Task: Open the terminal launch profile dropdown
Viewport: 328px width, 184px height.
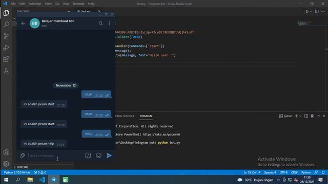Action: tap(300, 116)
